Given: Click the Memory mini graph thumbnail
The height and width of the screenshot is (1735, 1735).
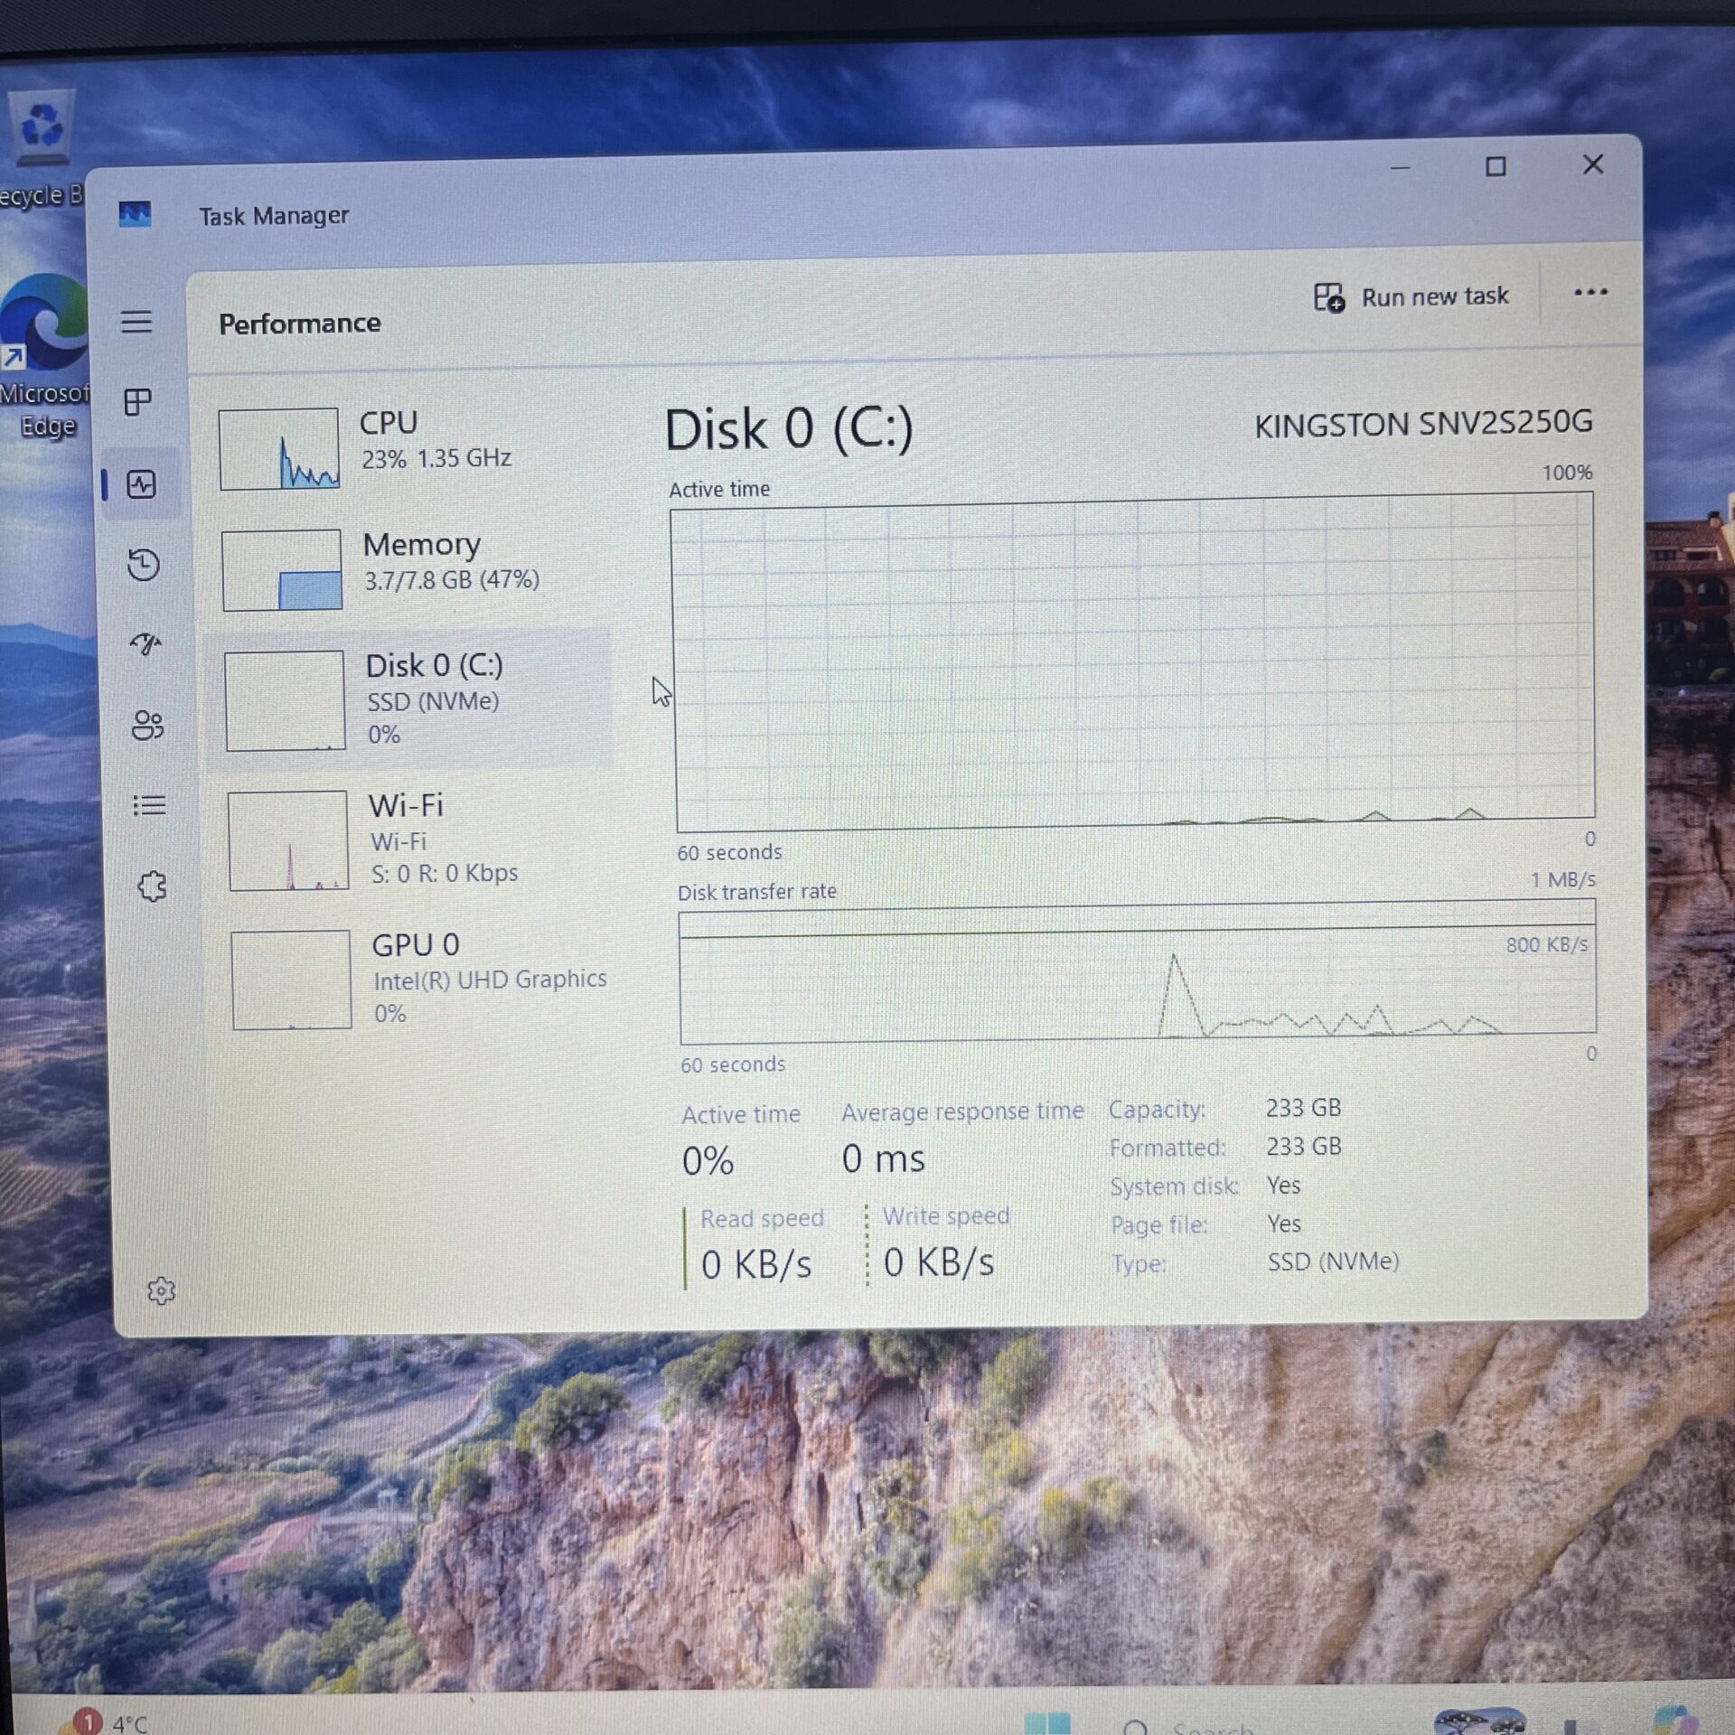Looking at the screenshot, I should pos(282,570).
